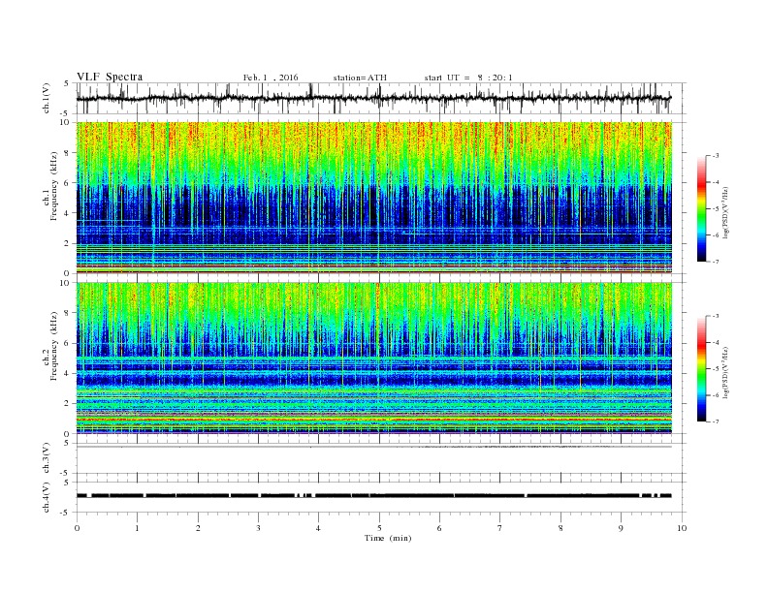Click the ch.2 "Frequency (kHz)" axis label
Viewport: 768px width, 593px height.
coord(54,345)
